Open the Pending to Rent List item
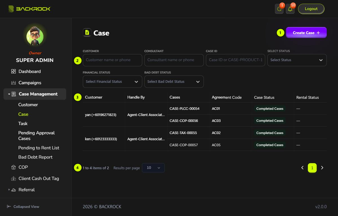 tap(39, 148)
